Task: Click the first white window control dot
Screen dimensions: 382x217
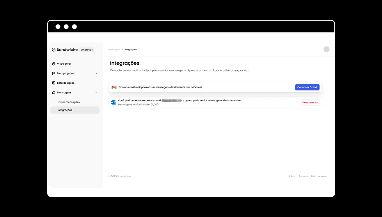Action: [58, 27]
